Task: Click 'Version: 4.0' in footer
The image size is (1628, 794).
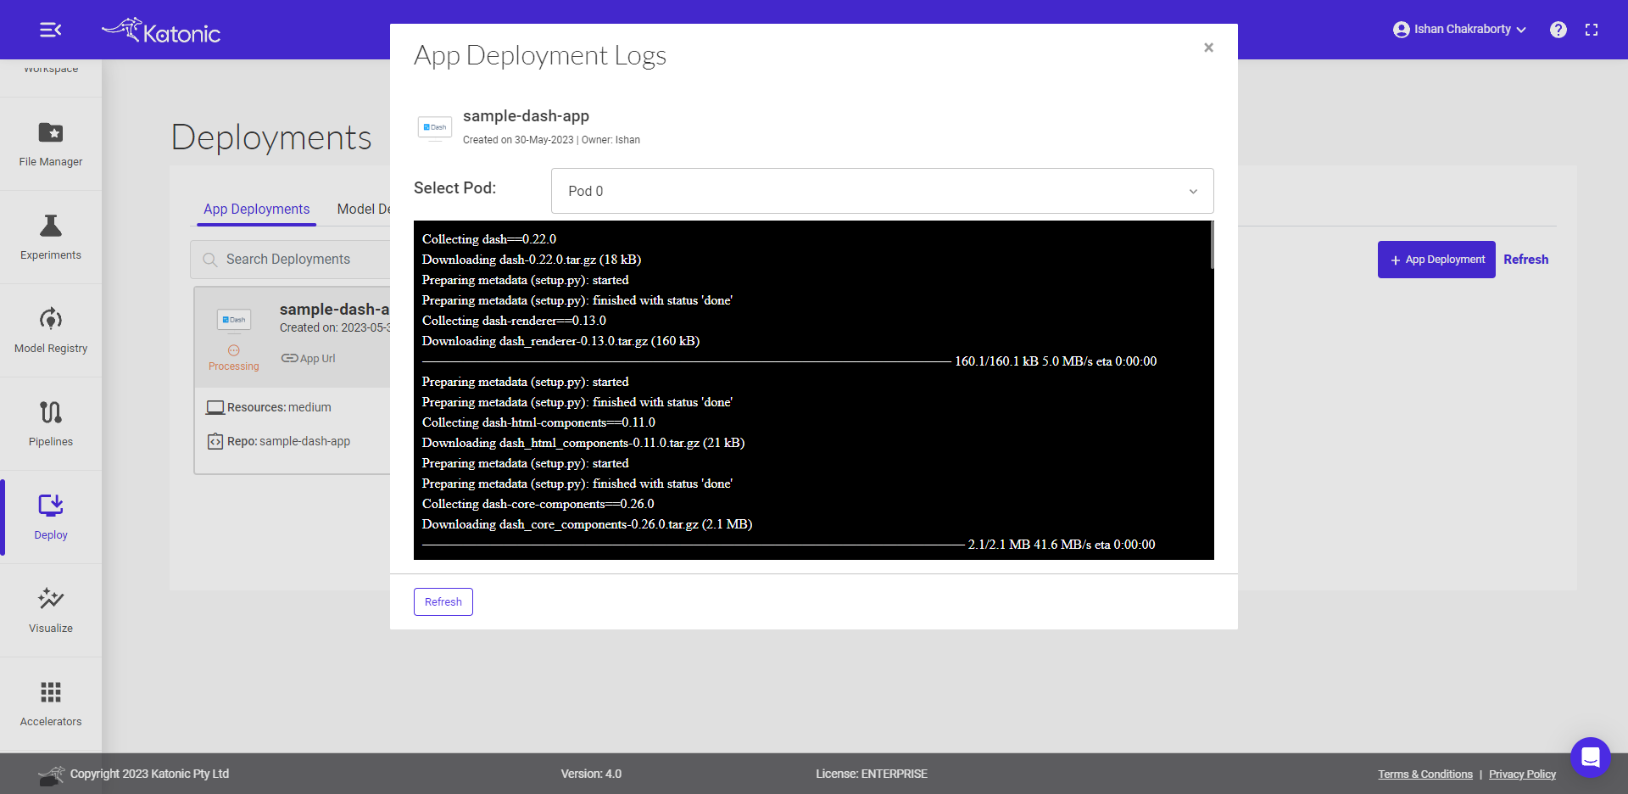Action: [x=591, y=774]
